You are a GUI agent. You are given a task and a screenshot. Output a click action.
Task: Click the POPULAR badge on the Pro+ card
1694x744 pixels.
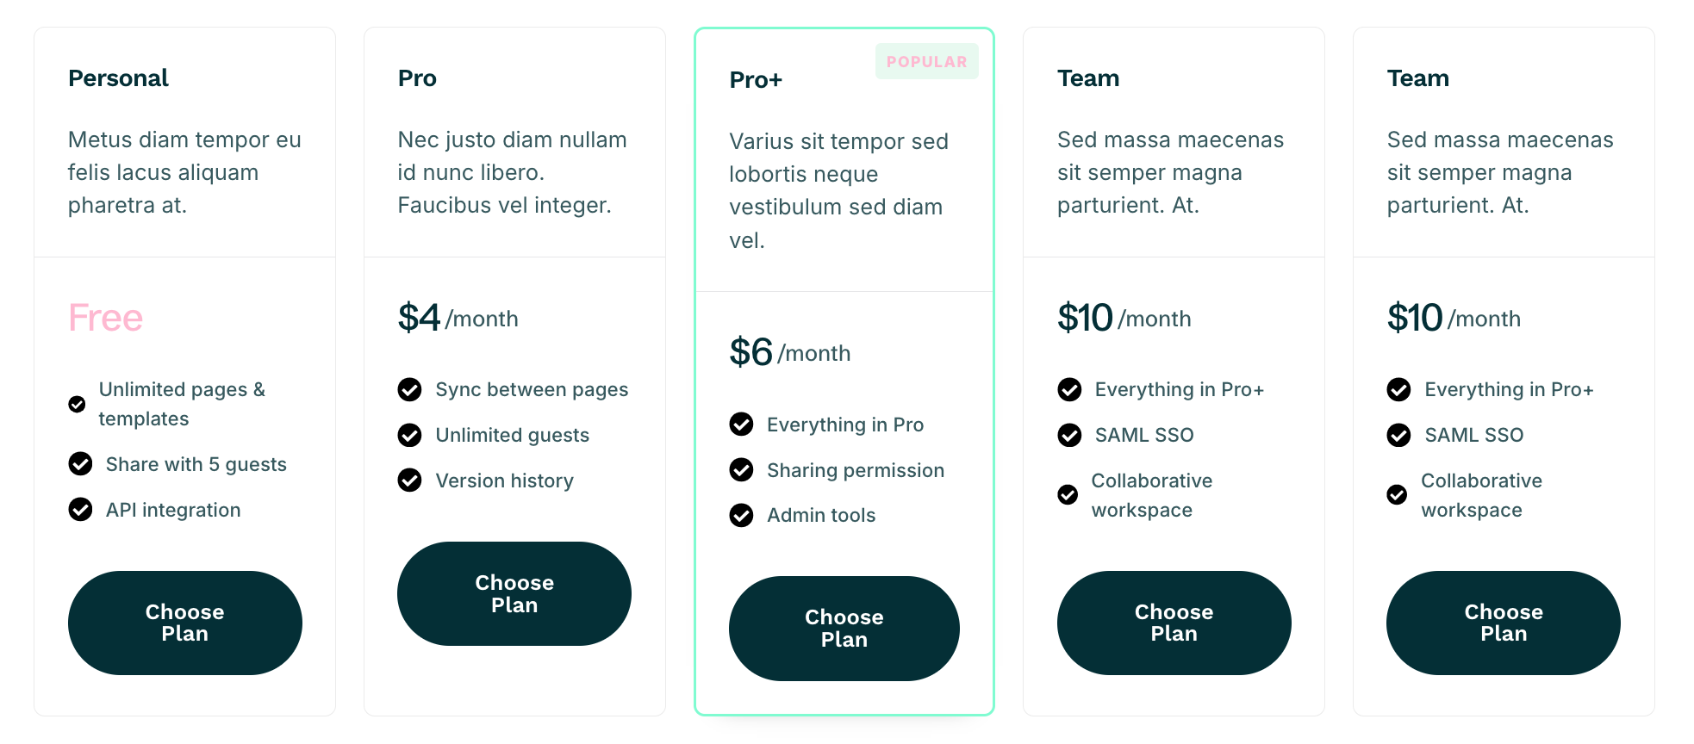pyautogui.click(x=926, y=62)
